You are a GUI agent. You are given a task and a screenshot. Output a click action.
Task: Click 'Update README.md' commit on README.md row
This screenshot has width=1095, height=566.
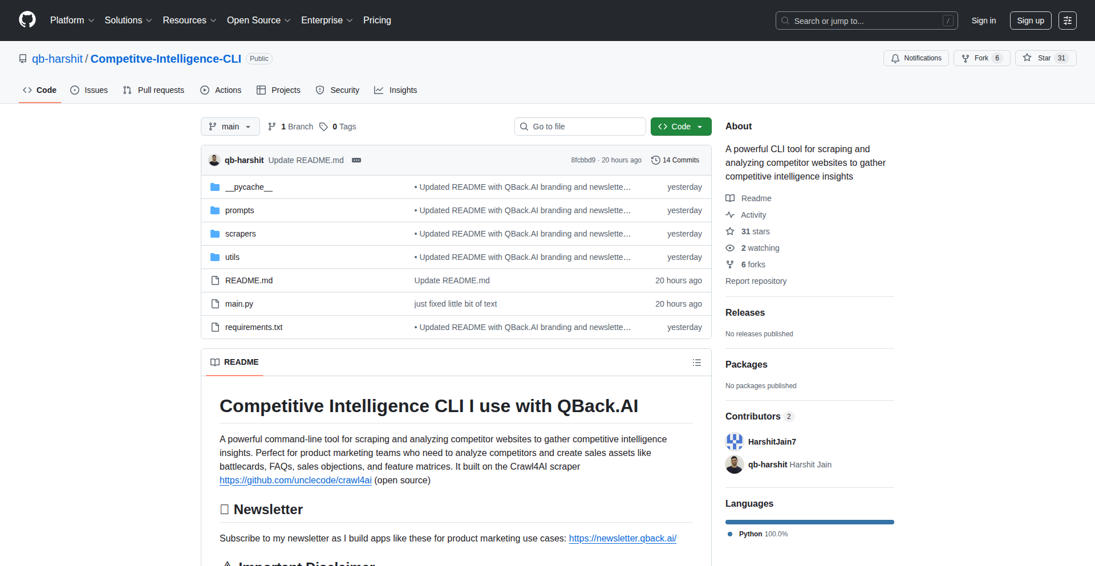click(452, 280)
